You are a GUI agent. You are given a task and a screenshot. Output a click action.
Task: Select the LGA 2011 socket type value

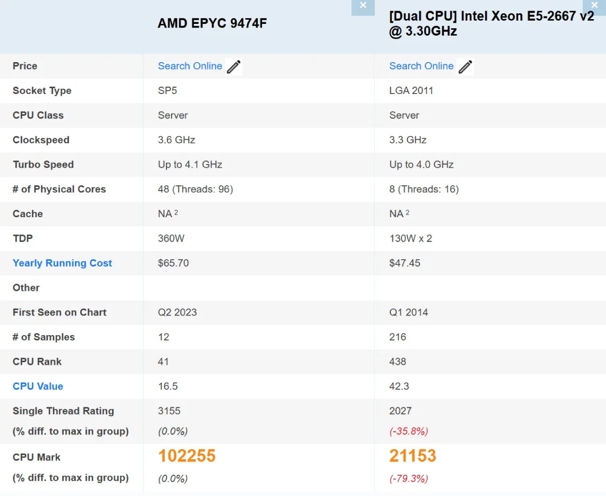pos(411,90)
